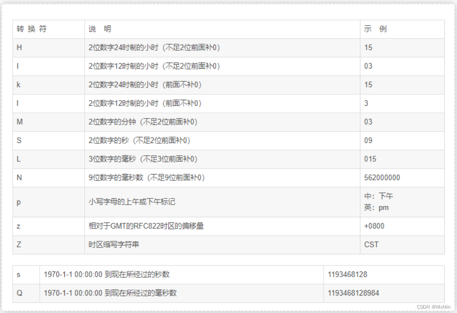
Task: Click description 2位数字的分钟（不足2位前面补0）
Action: 143,122
